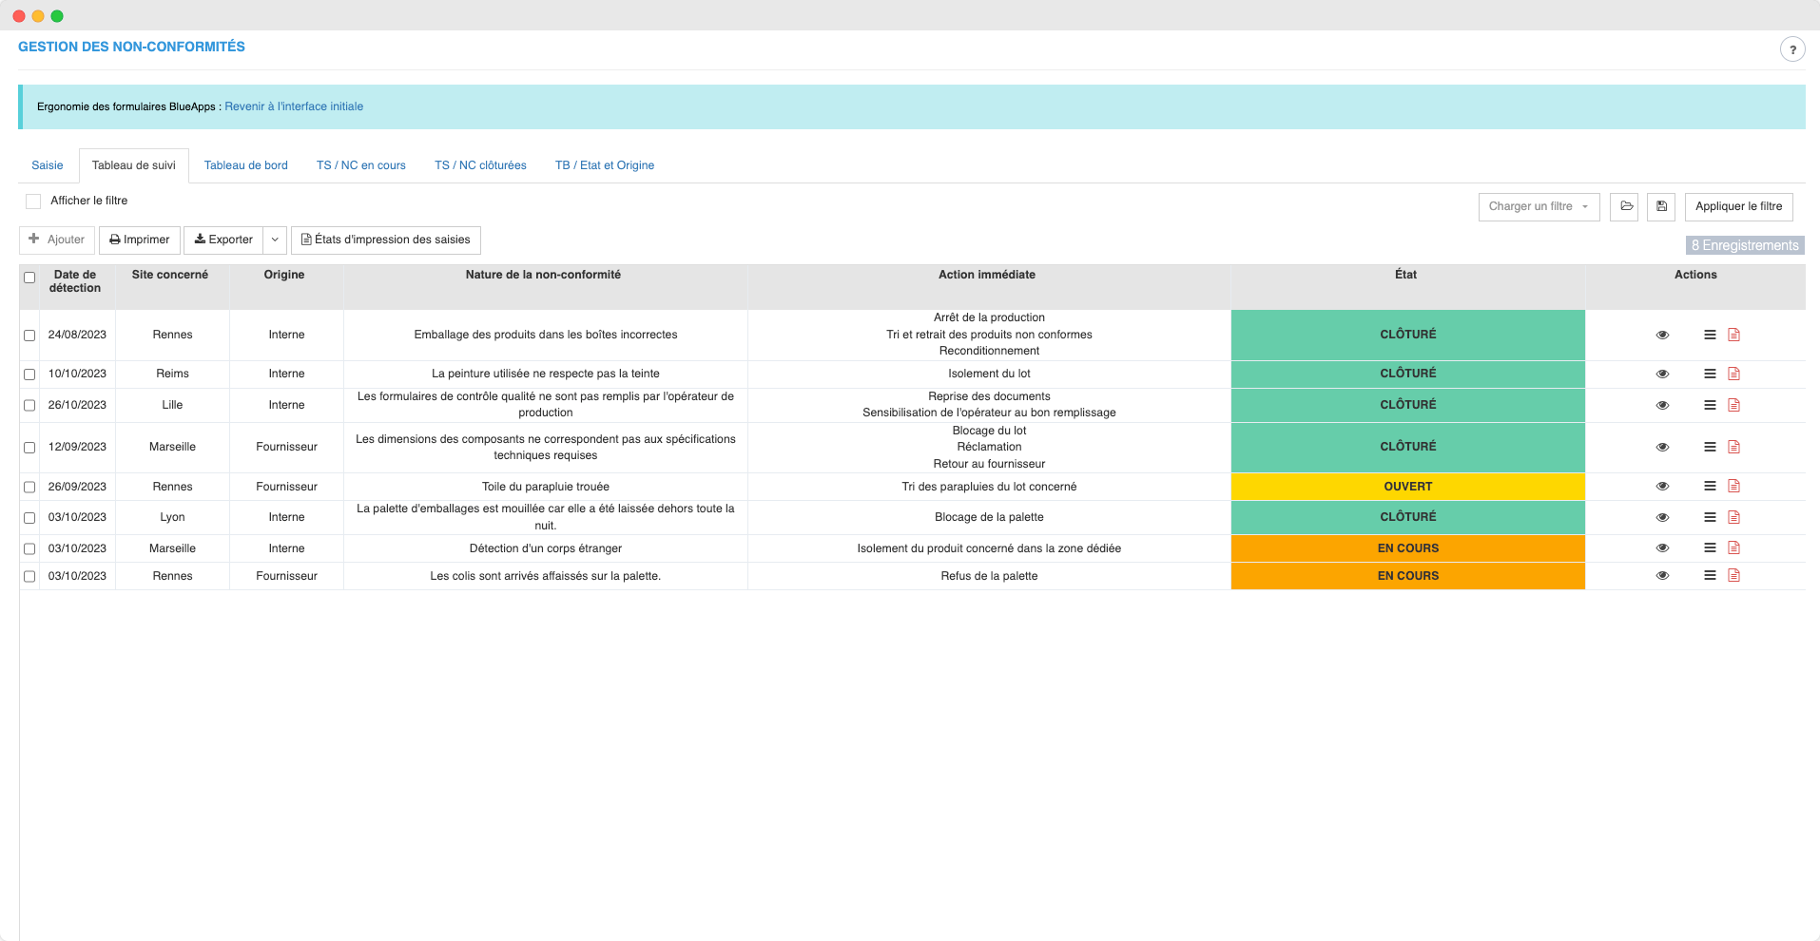Check the 12/09/2023 row checkbox
1820x941 pixels.
pos(29,448)
